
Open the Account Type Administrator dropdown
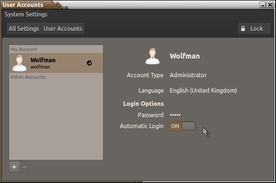(x=188, y=75)
